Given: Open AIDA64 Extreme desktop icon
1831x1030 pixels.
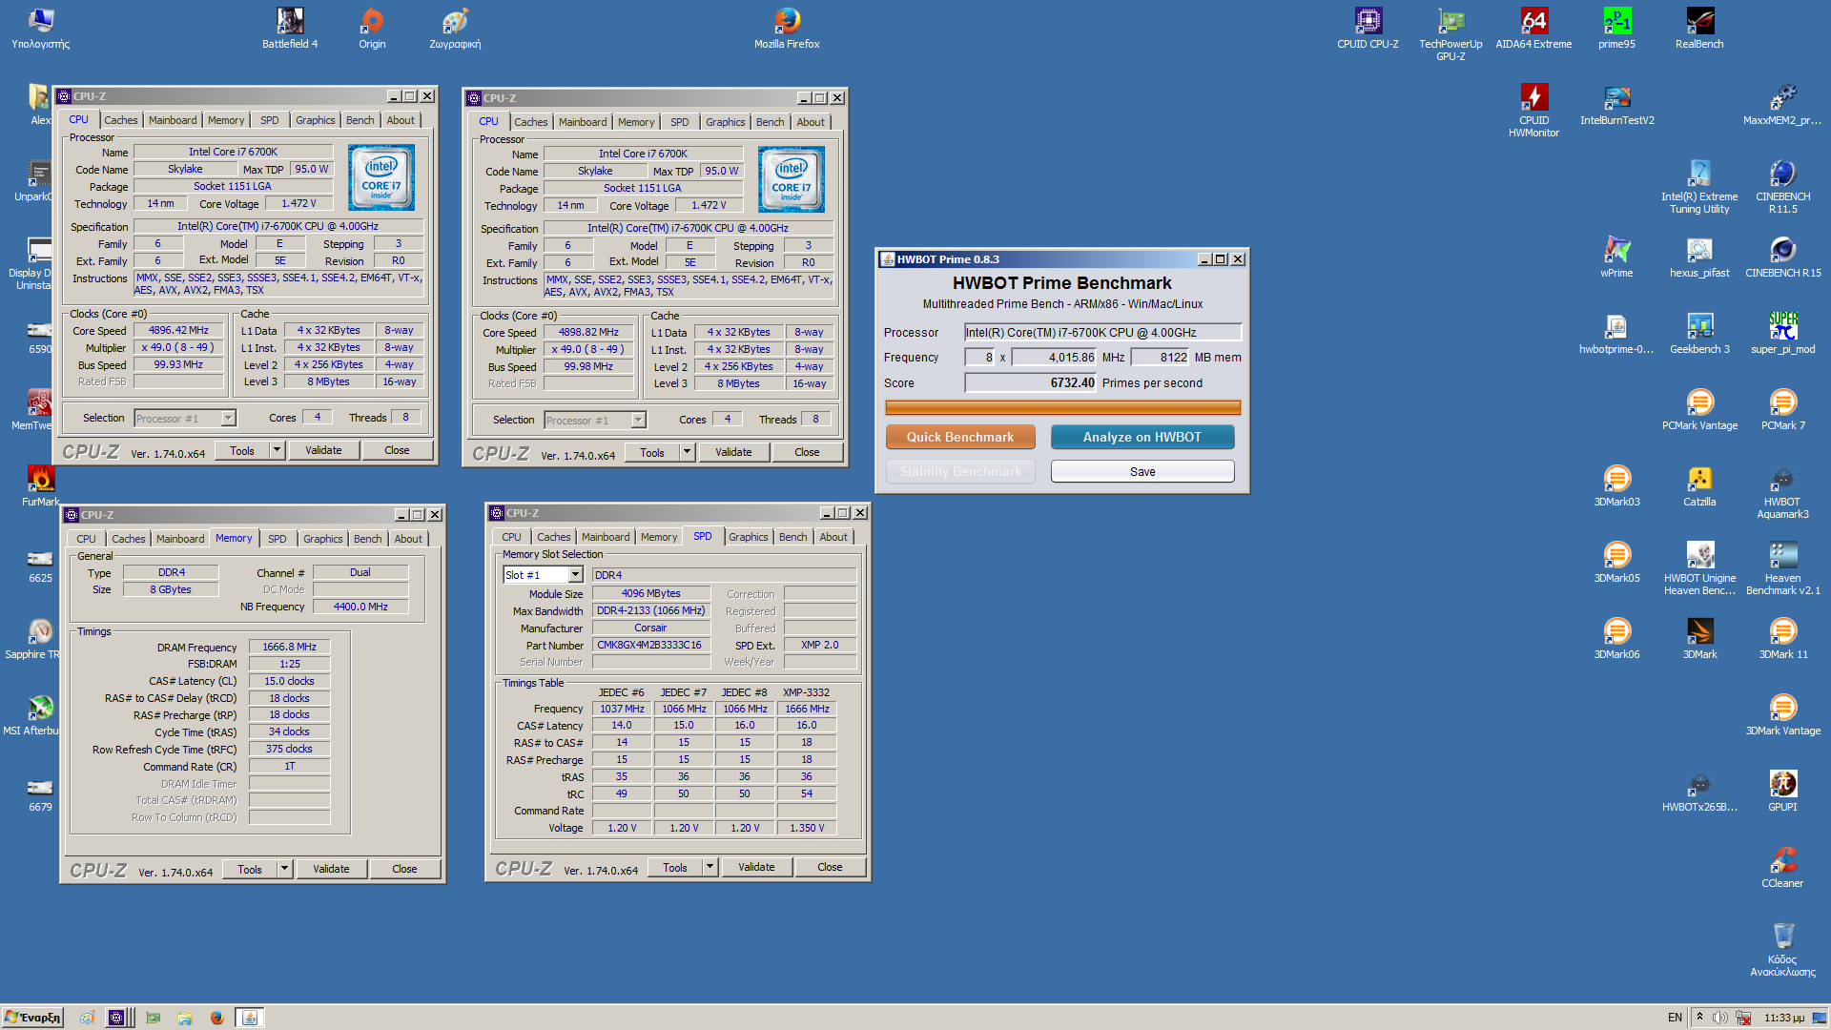Looking at the screenshot, I should pyautogui.click(x=1533, y=29).
